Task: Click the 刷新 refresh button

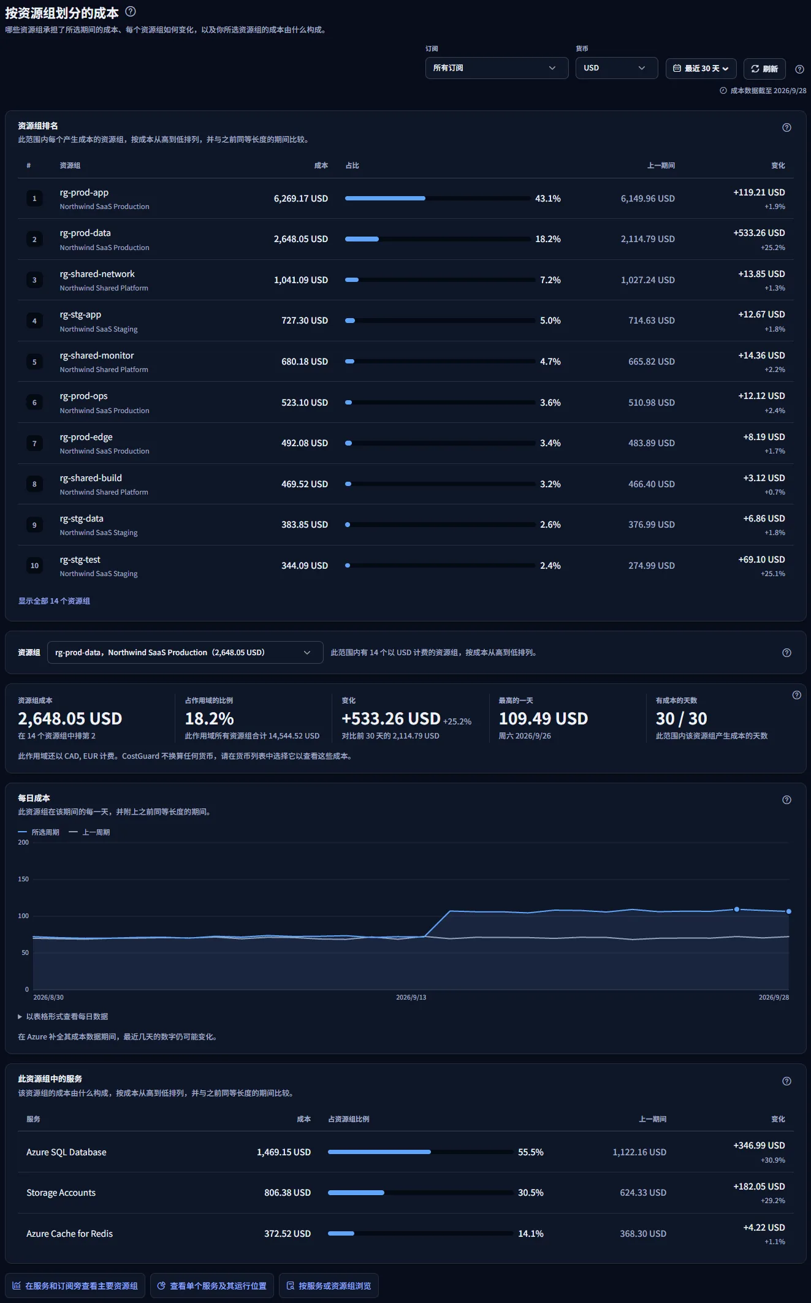Action: tap(764, 69)
